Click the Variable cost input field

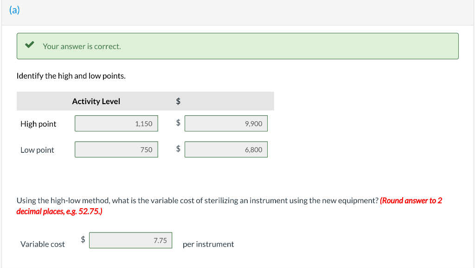130,240
